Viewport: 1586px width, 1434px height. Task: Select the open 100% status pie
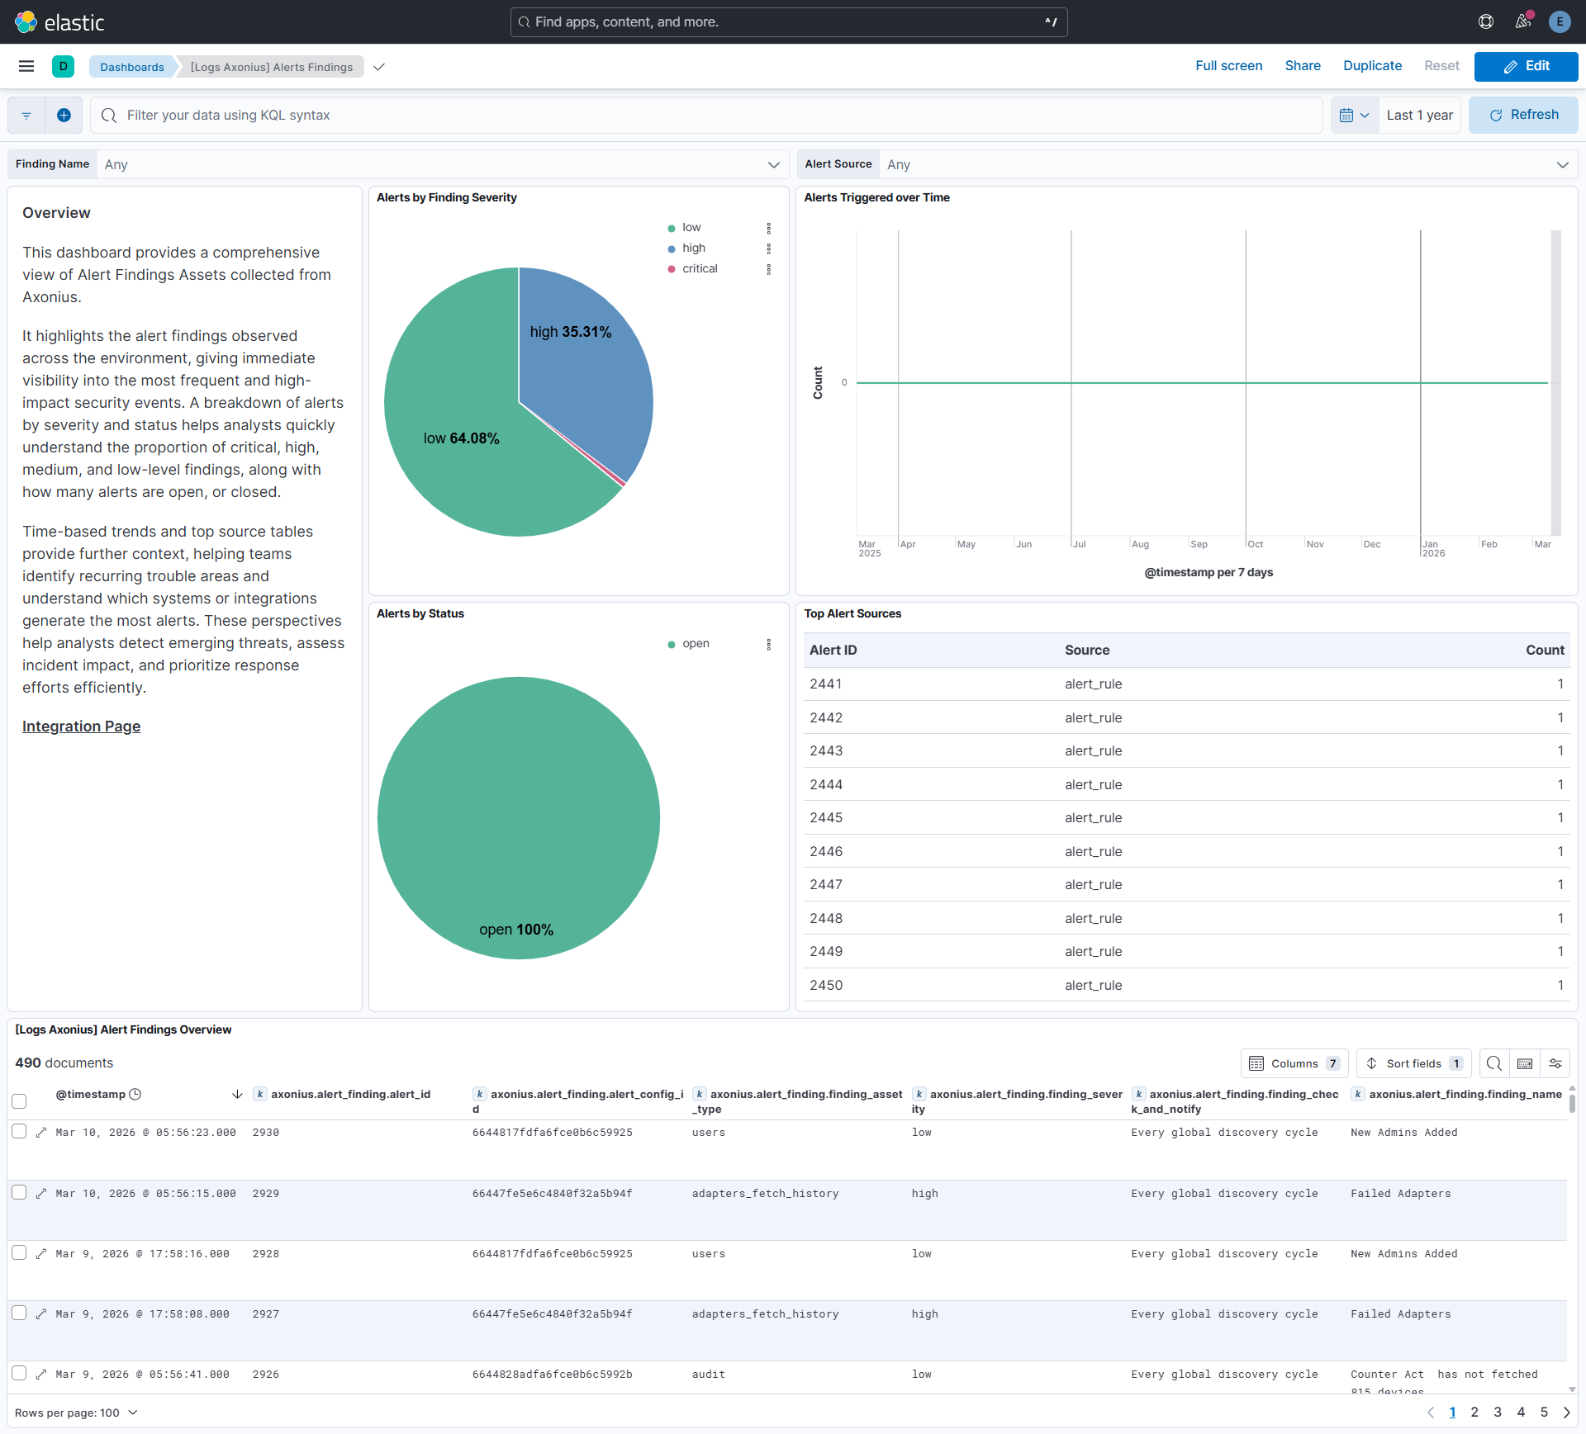click(519, 818)
